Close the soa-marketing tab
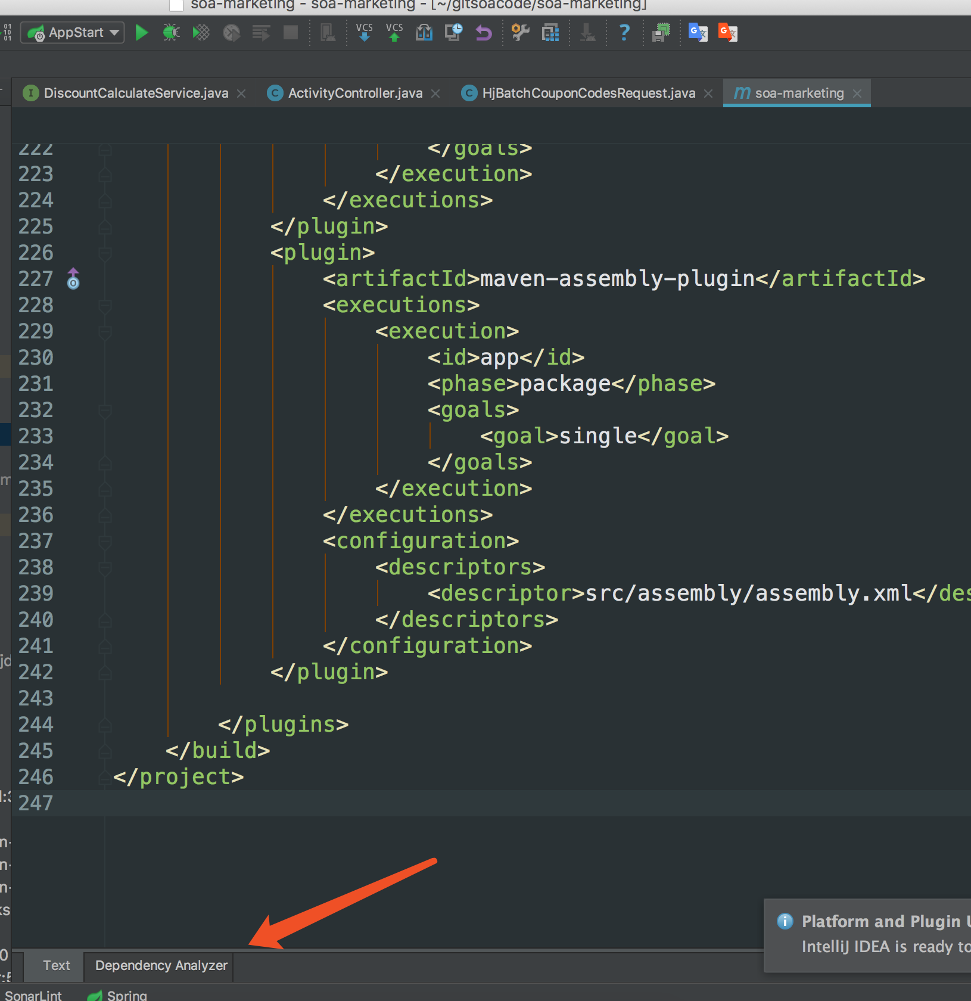971x1001 pixels. (x=857, y=94)
